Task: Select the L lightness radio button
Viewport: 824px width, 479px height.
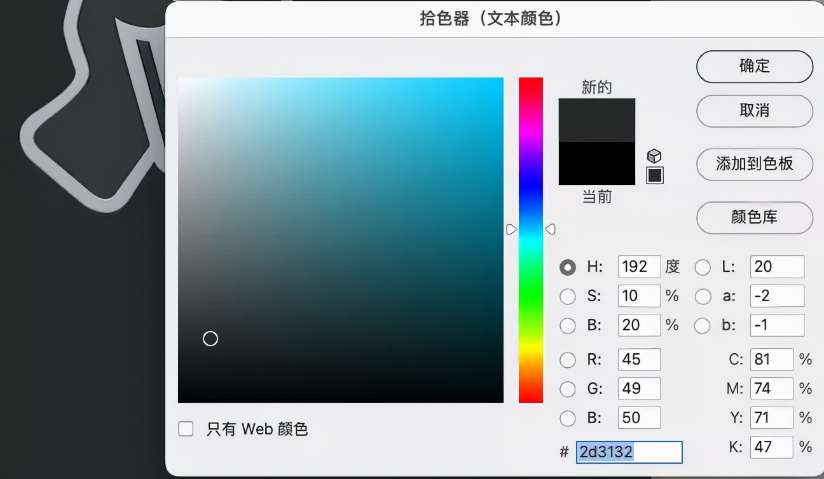Action: (703, 267)
